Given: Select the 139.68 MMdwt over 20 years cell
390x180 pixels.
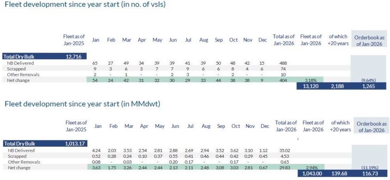Looking at the screenshot, I should click(339, 174).
